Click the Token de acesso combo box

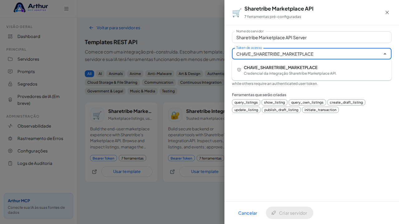(x=312, y=54)
